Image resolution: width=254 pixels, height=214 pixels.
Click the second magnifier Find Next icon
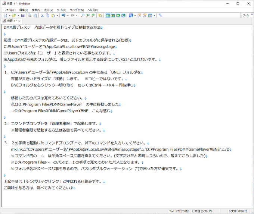[88, 15]
